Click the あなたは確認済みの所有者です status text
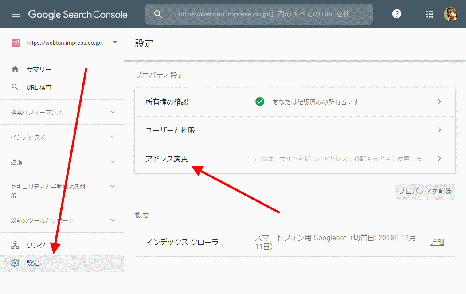This screenshot has height=294, width=466. point(315,102)
